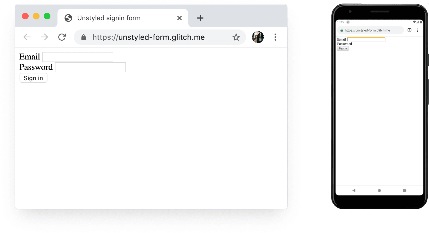Screen dimensions: 429x233
Task: Tap the back triangle on the phone nav bar
Action: click(x=354, y=190)
